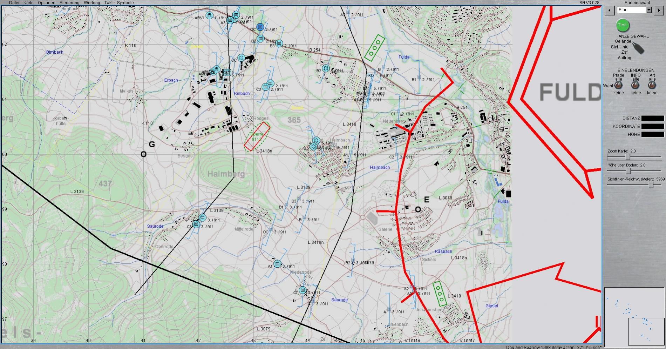Click the next party right arrow button
The image size is (666, 349).
tap(659, 10)
